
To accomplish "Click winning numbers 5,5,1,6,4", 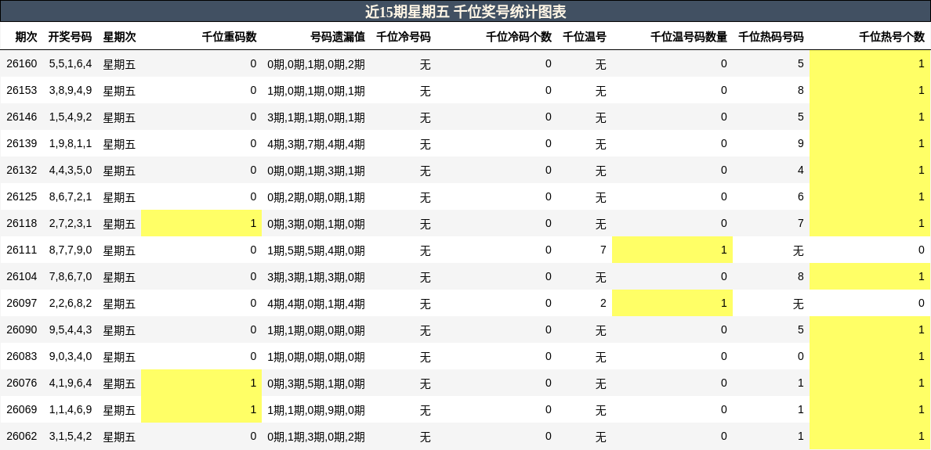I will point(71,63).
